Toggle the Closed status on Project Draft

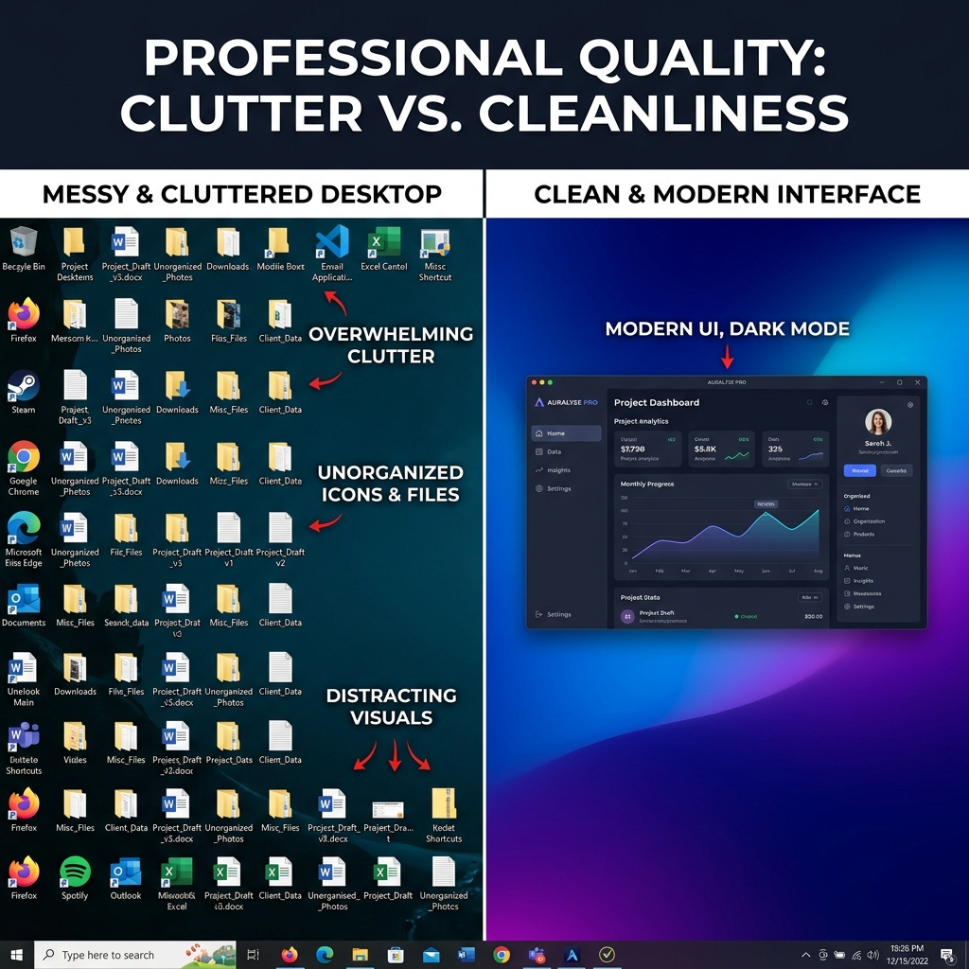click(748, 616)
